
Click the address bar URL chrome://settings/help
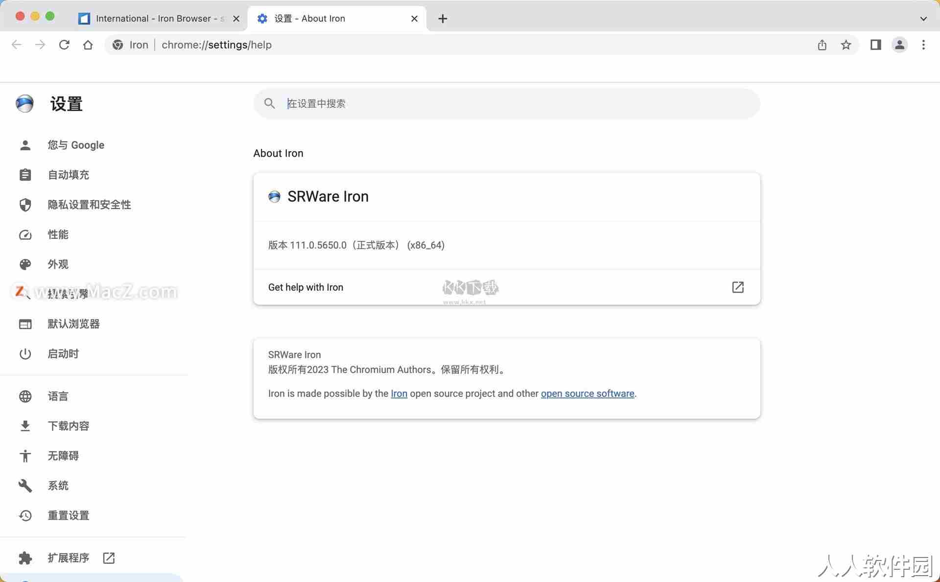(x=216, y=45)
